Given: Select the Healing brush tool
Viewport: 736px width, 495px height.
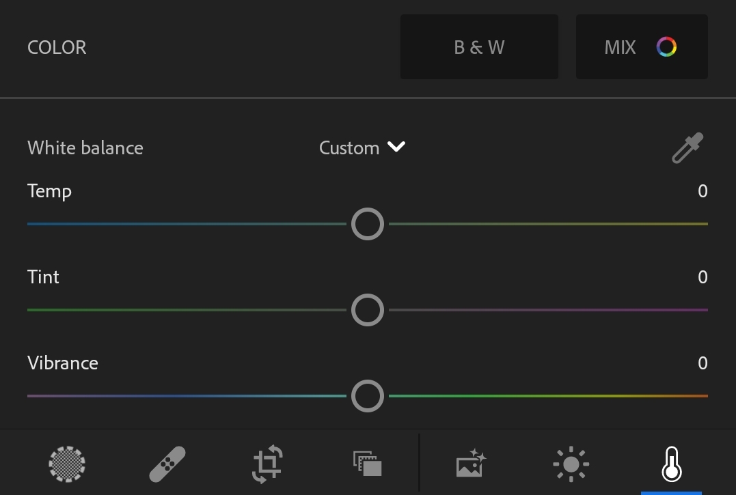Looking at the screenshot, I should [167, 464].
